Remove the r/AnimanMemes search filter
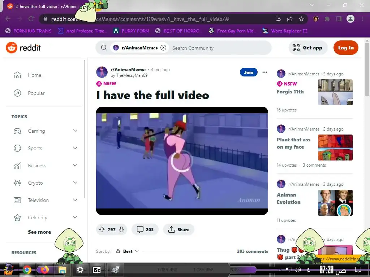Screen dimensions: 370x277 (x=163, y=48)
